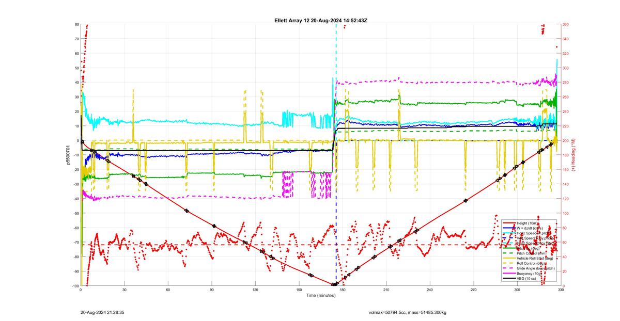This screenshot has height=321, width=620.
Task: Click the right heading axis tick '200'
Action: coord(566,140)
